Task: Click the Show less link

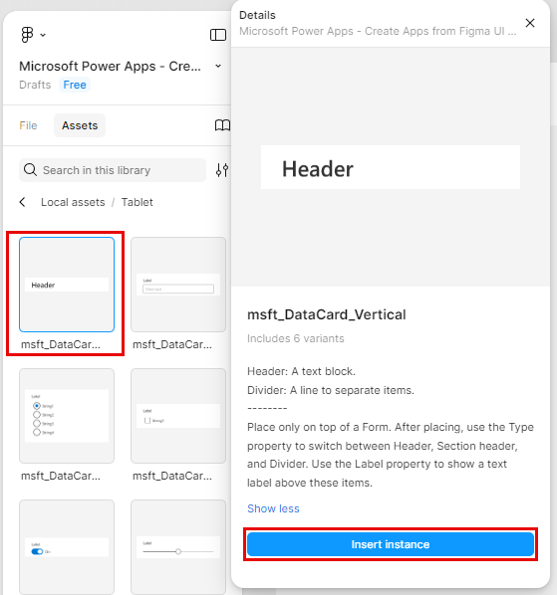Action: click(273, 508)
